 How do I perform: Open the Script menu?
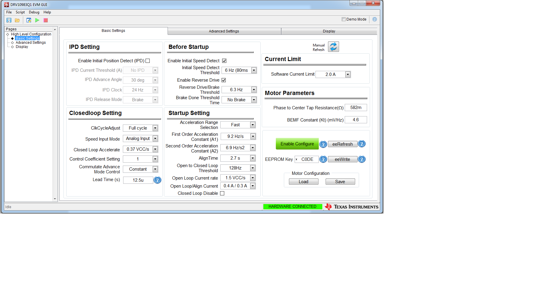tap(20, 12)
